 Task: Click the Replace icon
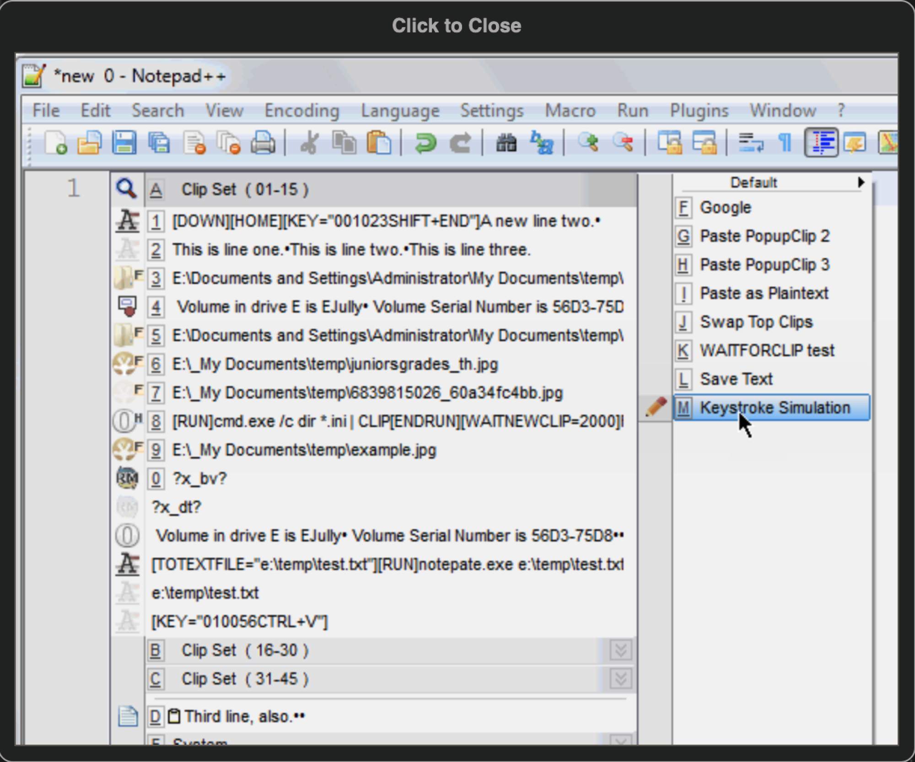541,142
